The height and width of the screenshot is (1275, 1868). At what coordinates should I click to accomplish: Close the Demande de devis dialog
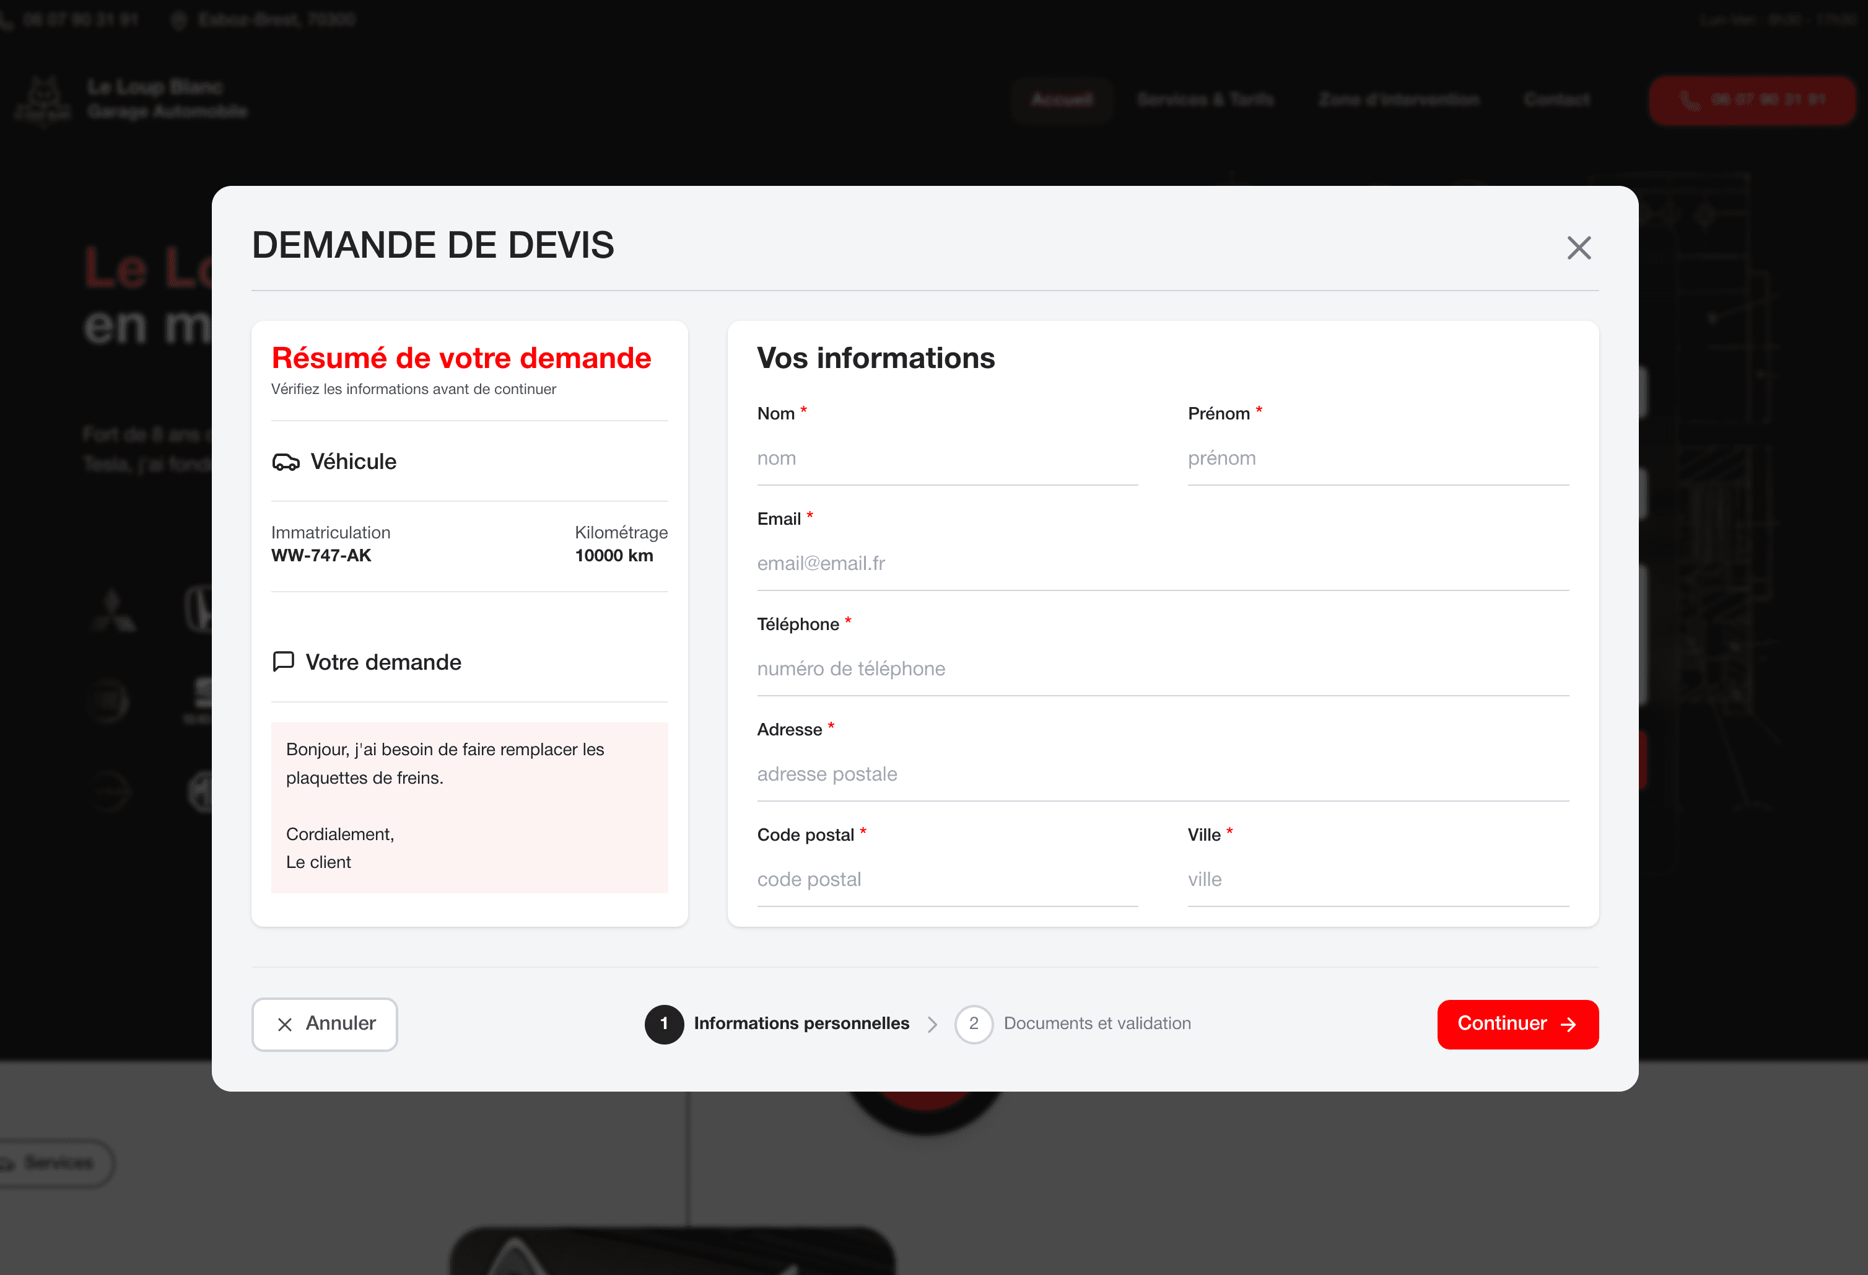click(x=1579, y=248)
